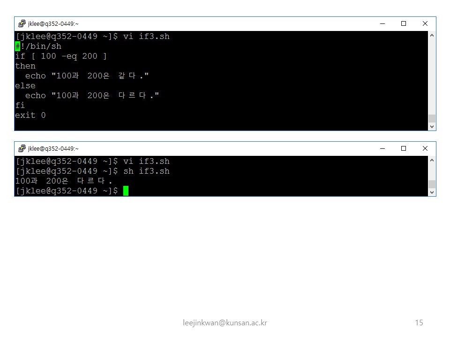Click the green cursor block at the shell prompt

pos(126,191)
